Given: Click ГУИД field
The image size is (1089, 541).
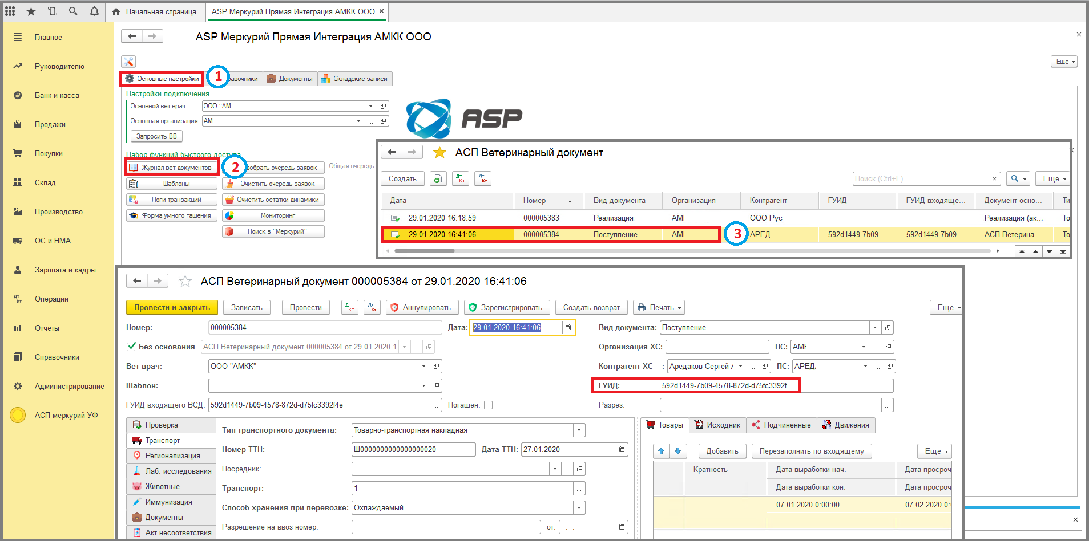Looking at the screenshot, I should click(x=776, y=385).
